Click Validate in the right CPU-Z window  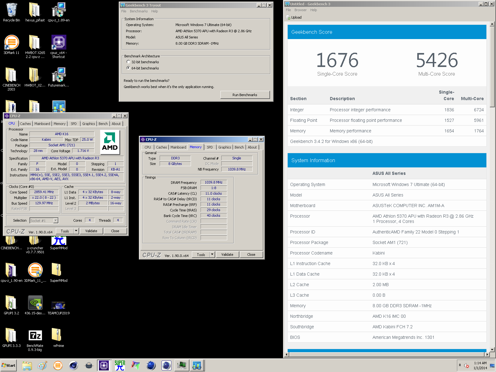coord(227,255)
